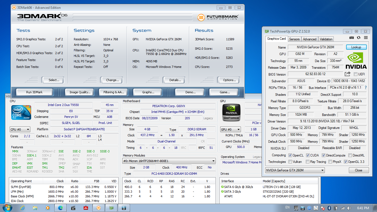This screenshot has height=212, width=377.
Task: Click the Lookup button in GPU-Z
Action: pyautogui.click(x=356, y=47)
